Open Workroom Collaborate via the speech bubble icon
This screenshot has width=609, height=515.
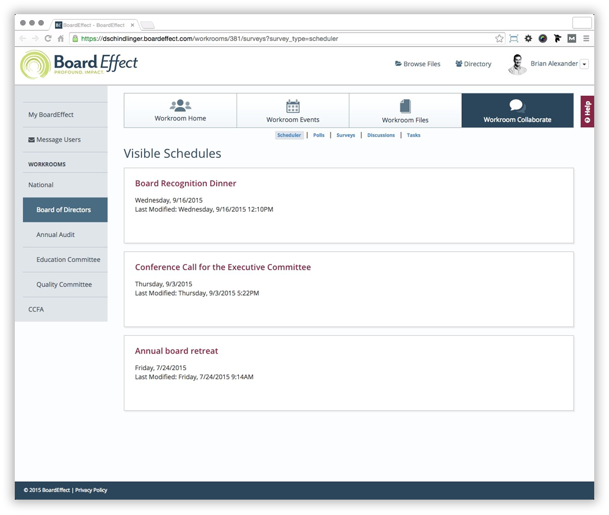coord(517,106)
